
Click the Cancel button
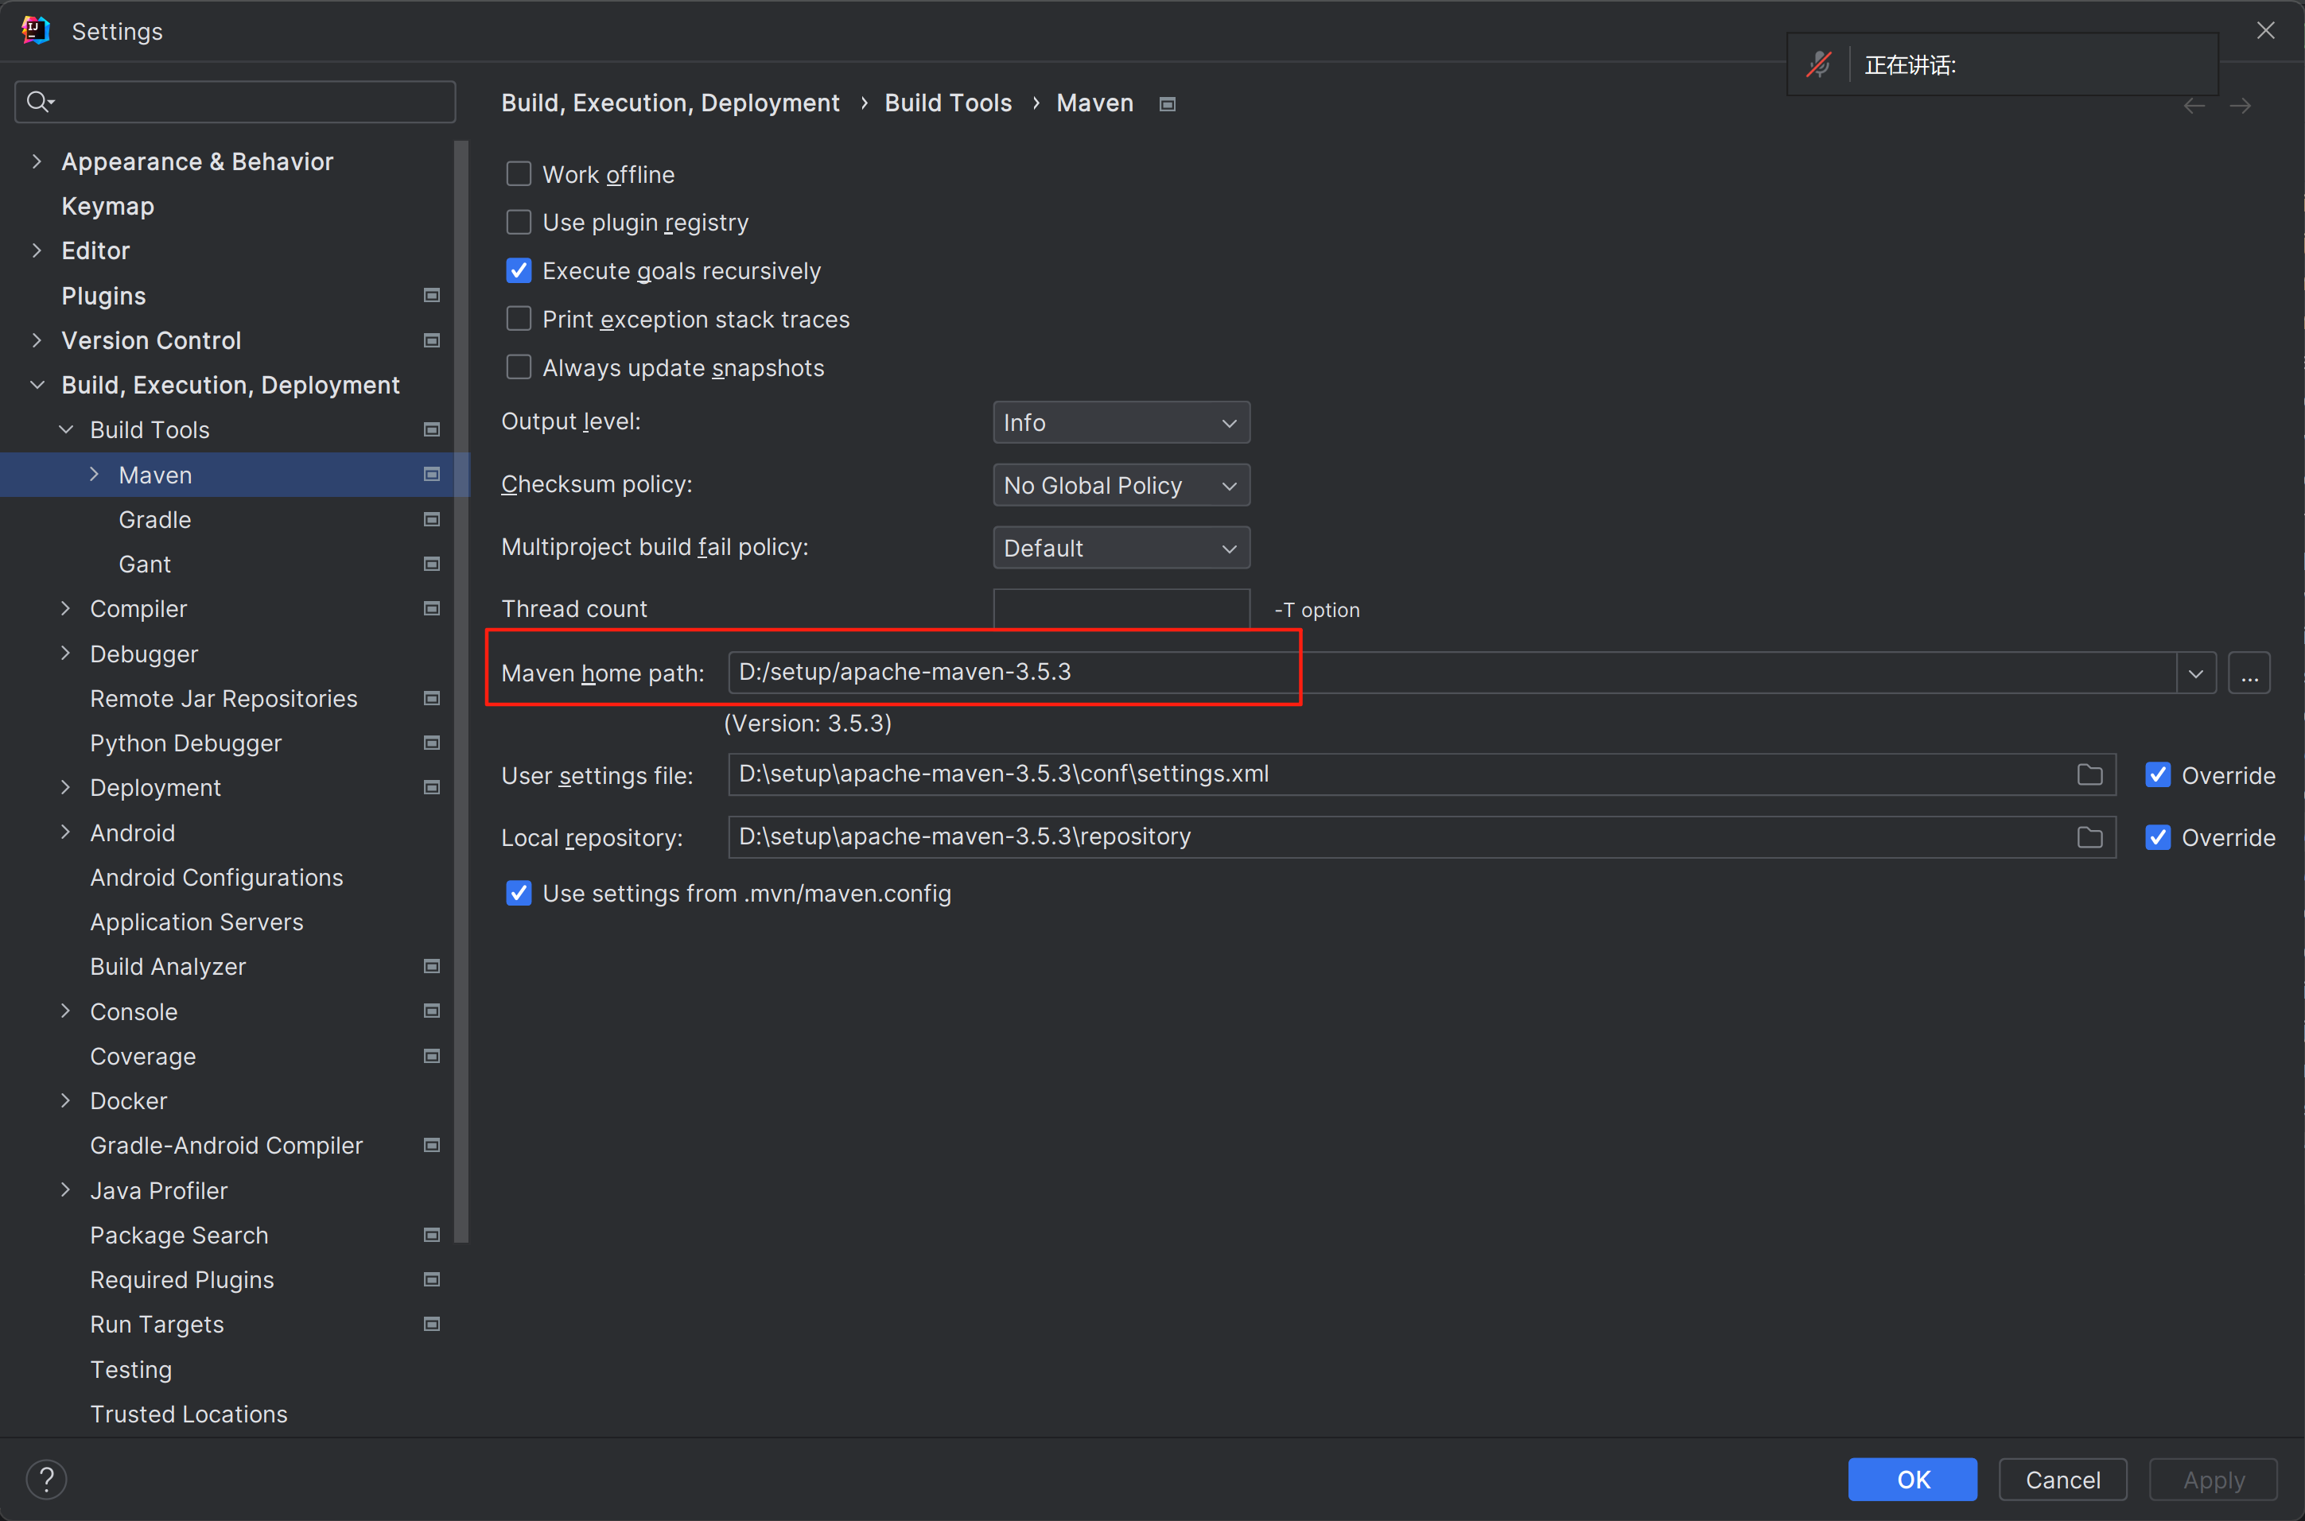coord(2062,1480)
